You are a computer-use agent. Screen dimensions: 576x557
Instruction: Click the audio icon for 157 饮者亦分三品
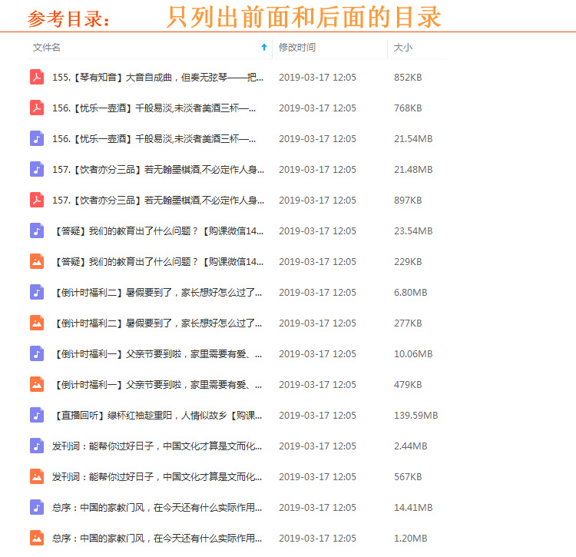pos(37,169)
